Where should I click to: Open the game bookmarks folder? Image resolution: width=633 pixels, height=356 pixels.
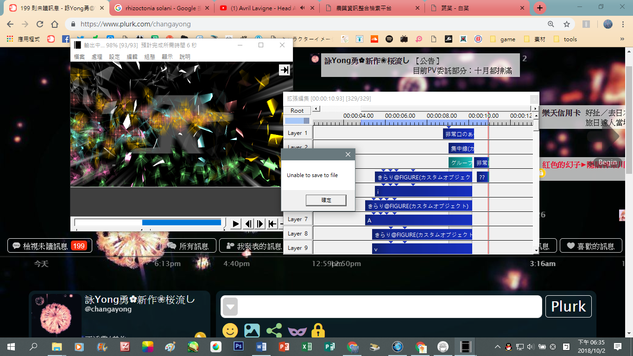coord(502,39)
